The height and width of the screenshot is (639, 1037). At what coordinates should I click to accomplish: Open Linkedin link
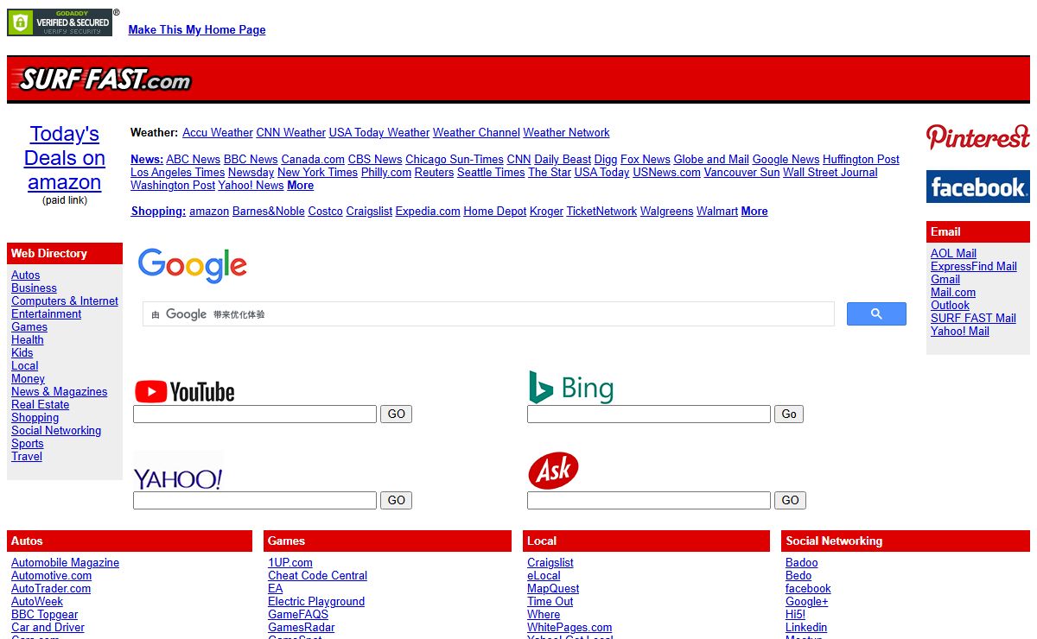[x=806, y=628]
